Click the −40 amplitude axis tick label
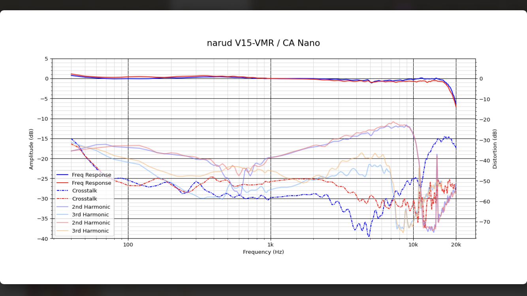This screenshot has height=296, width=527. click(x=43, y=239)
